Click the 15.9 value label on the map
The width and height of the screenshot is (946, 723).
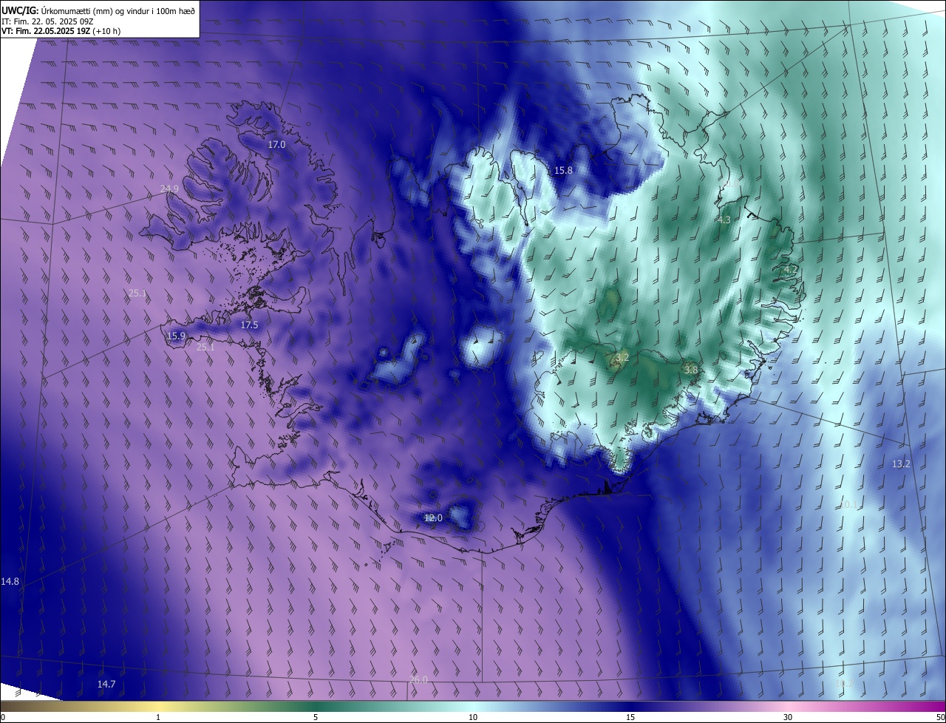(176, 336)
